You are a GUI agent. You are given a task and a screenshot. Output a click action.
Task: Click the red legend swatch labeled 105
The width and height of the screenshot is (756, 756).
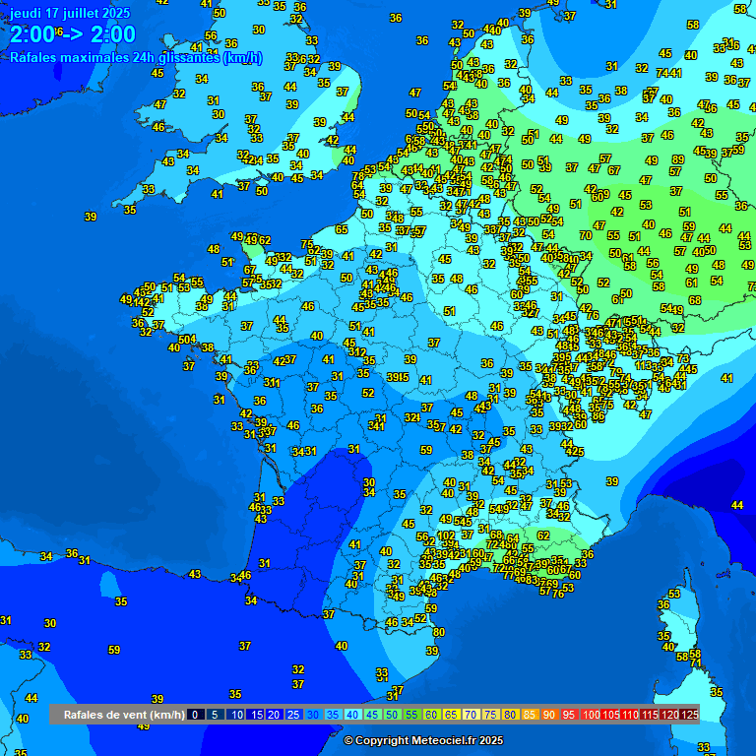tap(609, 715)
